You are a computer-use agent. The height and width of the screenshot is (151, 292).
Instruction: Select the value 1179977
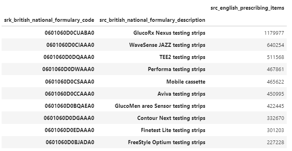click(274, 33)
